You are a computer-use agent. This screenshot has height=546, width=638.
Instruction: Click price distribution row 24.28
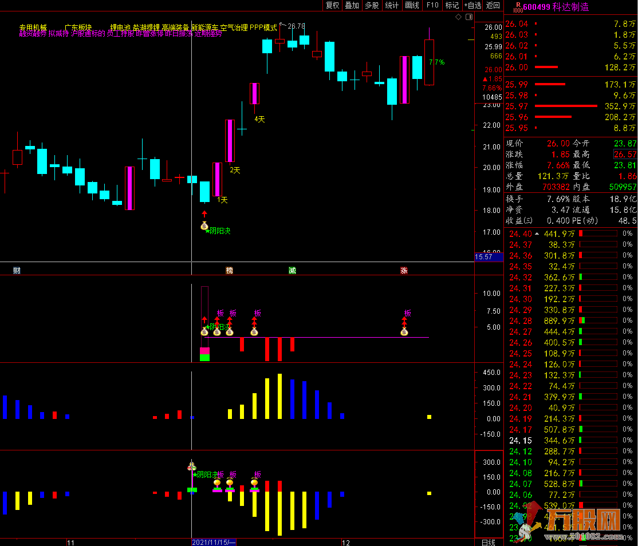coord(571,321)
